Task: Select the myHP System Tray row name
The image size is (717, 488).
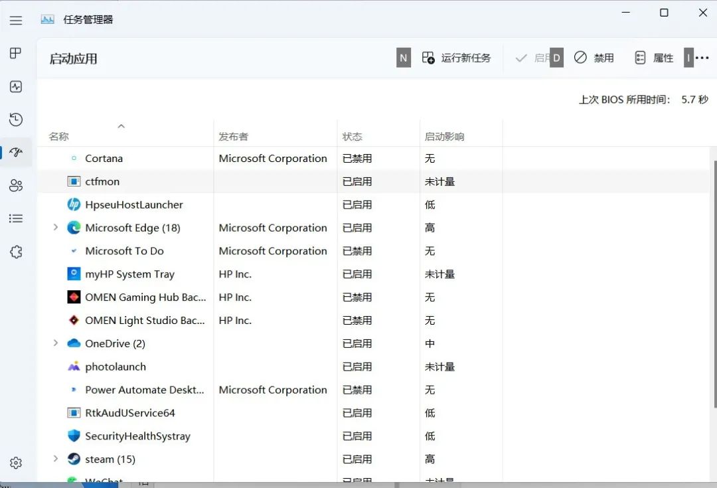Action: point(130,274)
